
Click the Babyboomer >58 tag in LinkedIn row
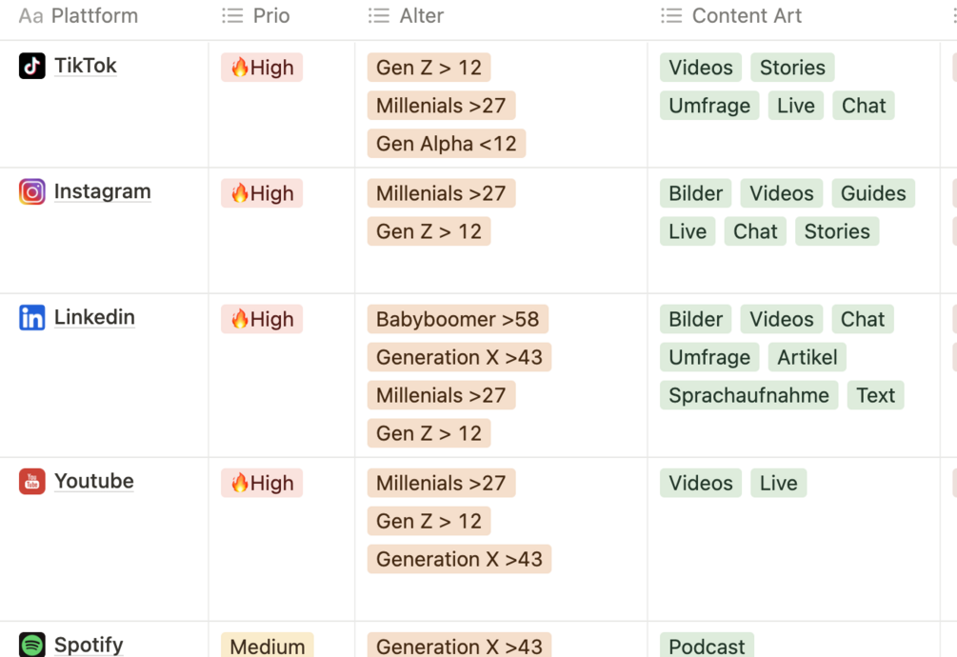pos(458,319)
